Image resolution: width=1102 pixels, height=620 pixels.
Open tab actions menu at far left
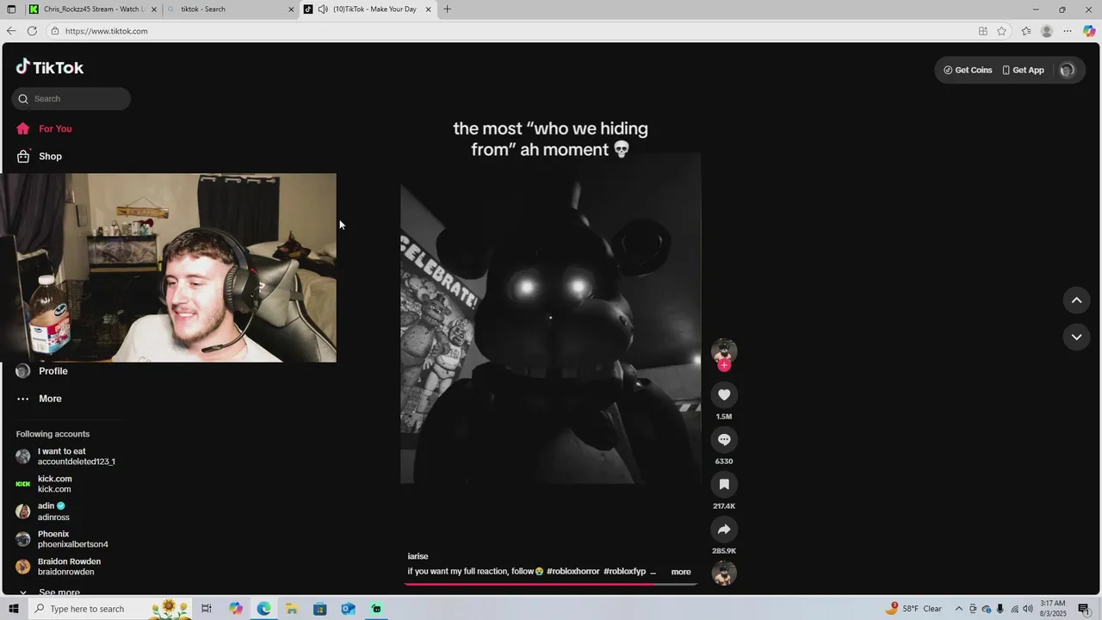[x=10, y=9]
